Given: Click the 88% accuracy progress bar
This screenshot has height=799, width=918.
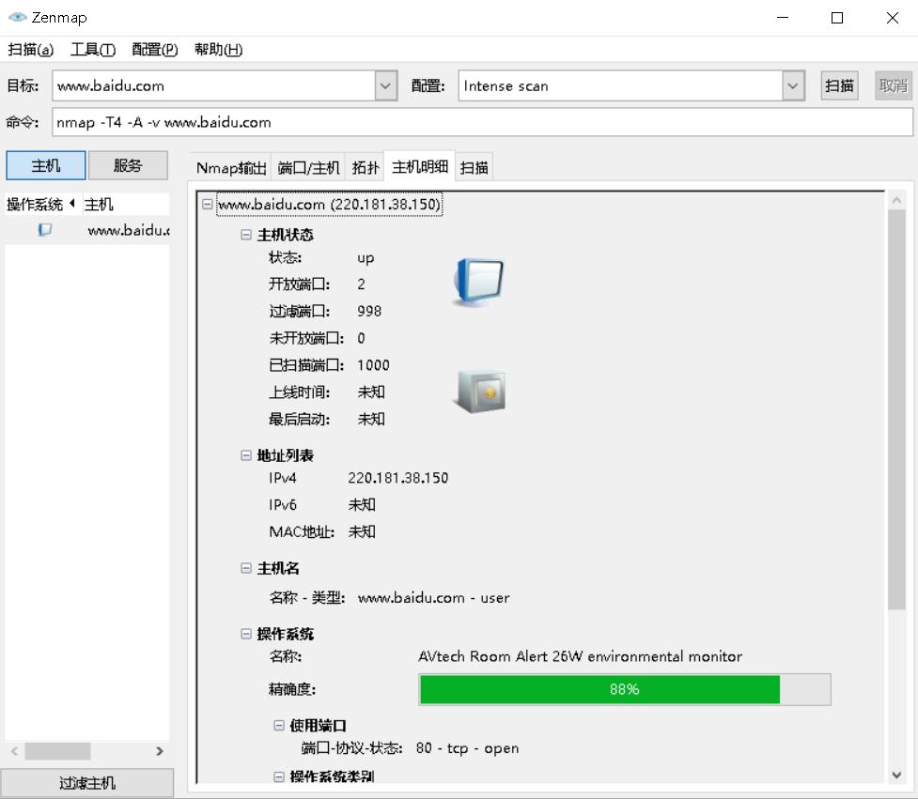Looking at the screenshot, I should coord(625,689).
